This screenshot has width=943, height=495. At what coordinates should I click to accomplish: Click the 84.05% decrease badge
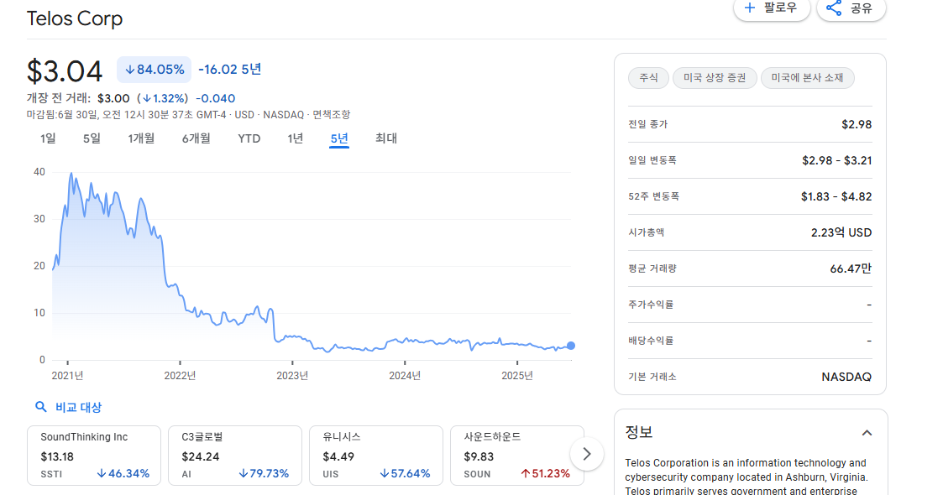coord(154,70)
